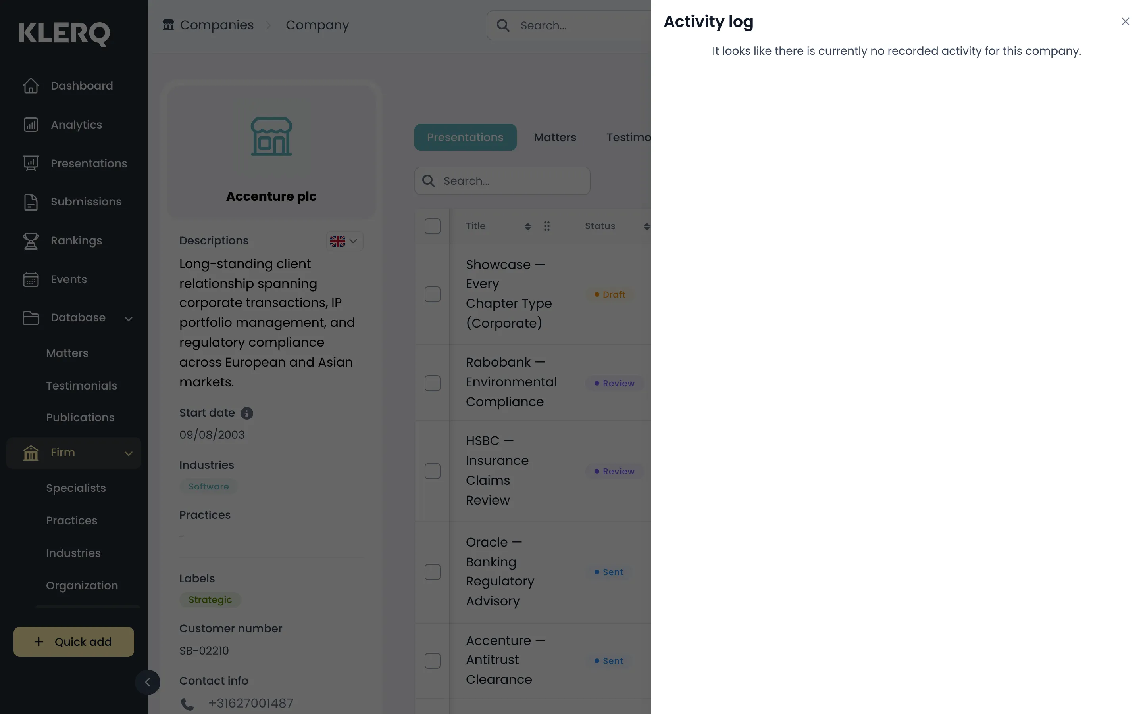Viewport: 1143px width, 714px height.
Task: Click the Strategic label tag
Action: [x=210, y=600]
